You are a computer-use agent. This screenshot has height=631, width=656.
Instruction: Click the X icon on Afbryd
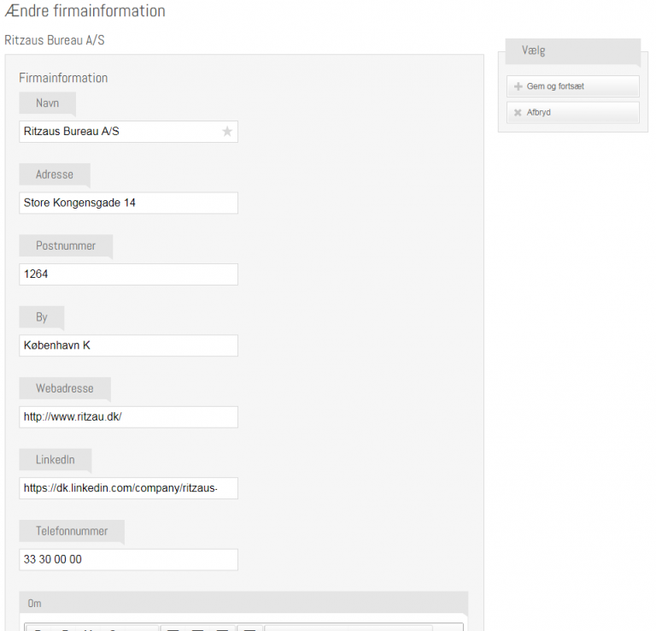click(518, 112)
